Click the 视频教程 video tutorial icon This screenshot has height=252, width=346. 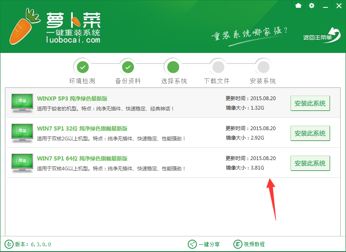point(238,244)
